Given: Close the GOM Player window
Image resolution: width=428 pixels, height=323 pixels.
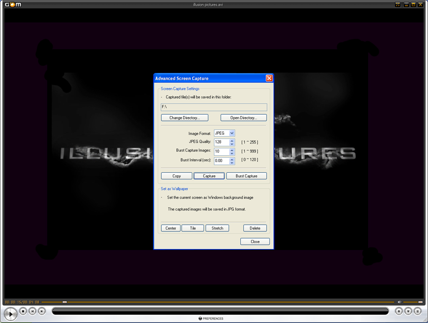Looking at the screenshot, I should 420,4.
